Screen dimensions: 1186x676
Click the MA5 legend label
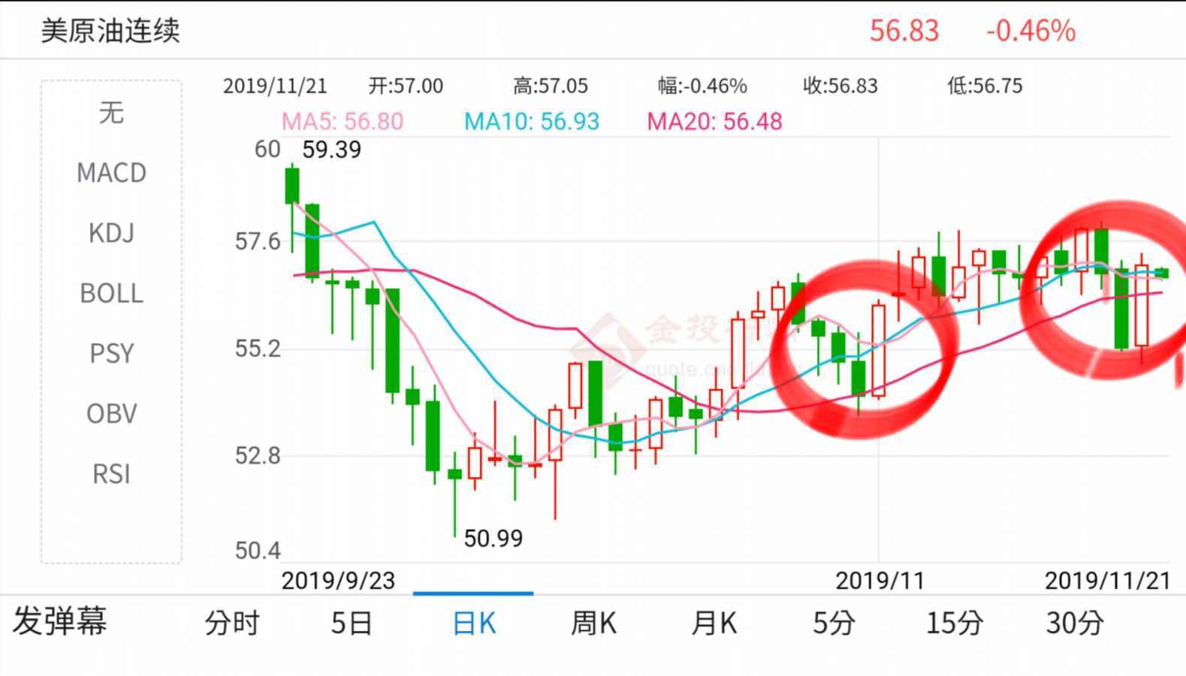pyautogui.click(x=343, y=121)
